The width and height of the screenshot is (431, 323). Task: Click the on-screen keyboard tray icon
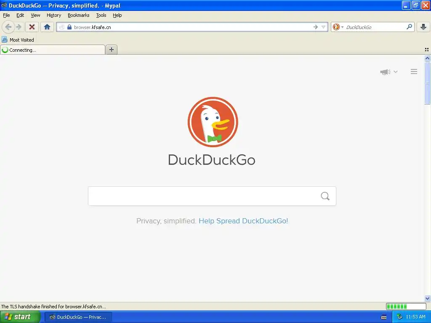click(384, 317)
